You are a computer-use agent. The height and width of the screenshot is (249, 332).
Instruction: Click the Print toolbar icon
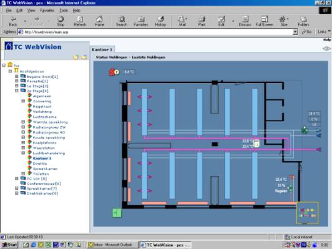202,21
